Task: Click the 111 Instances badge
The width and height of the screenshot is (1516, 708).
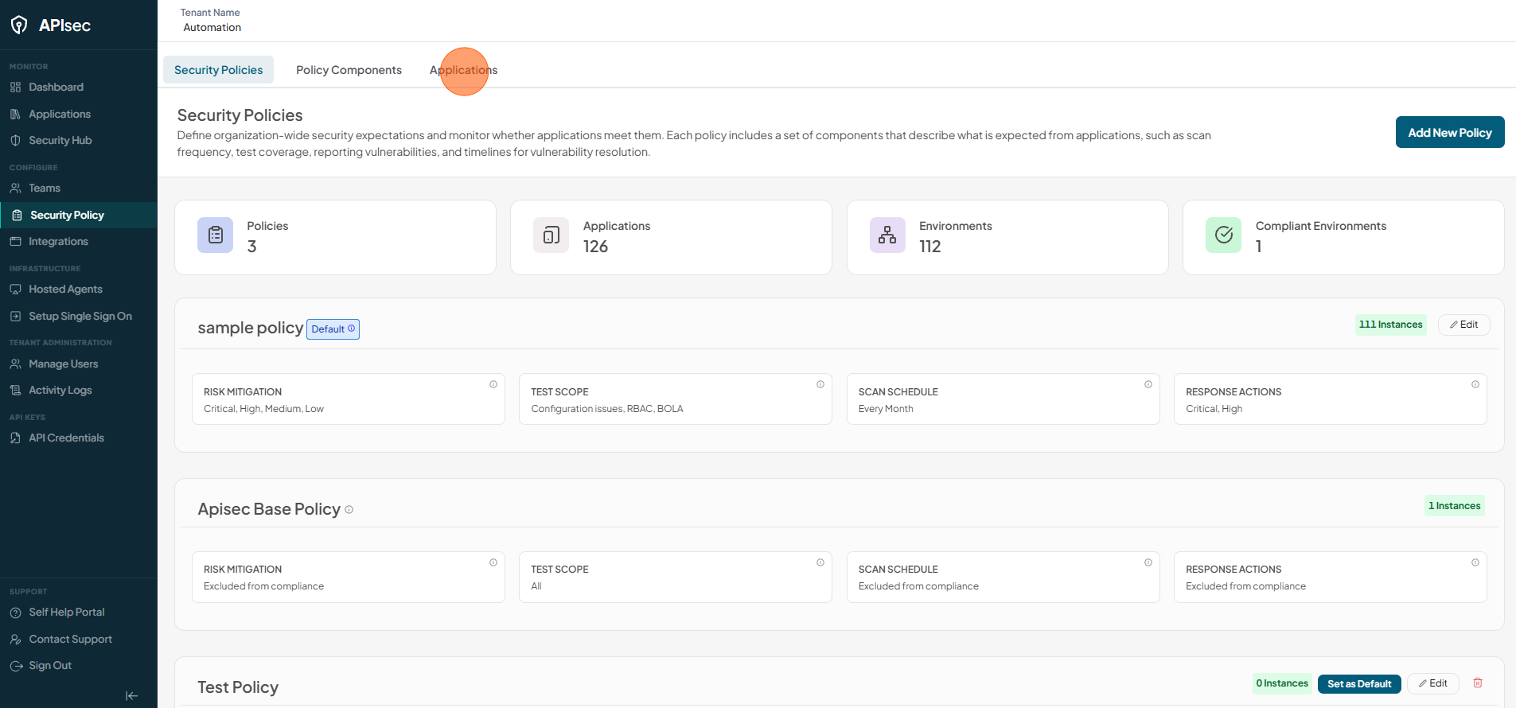Action: tap(1390, 325)
